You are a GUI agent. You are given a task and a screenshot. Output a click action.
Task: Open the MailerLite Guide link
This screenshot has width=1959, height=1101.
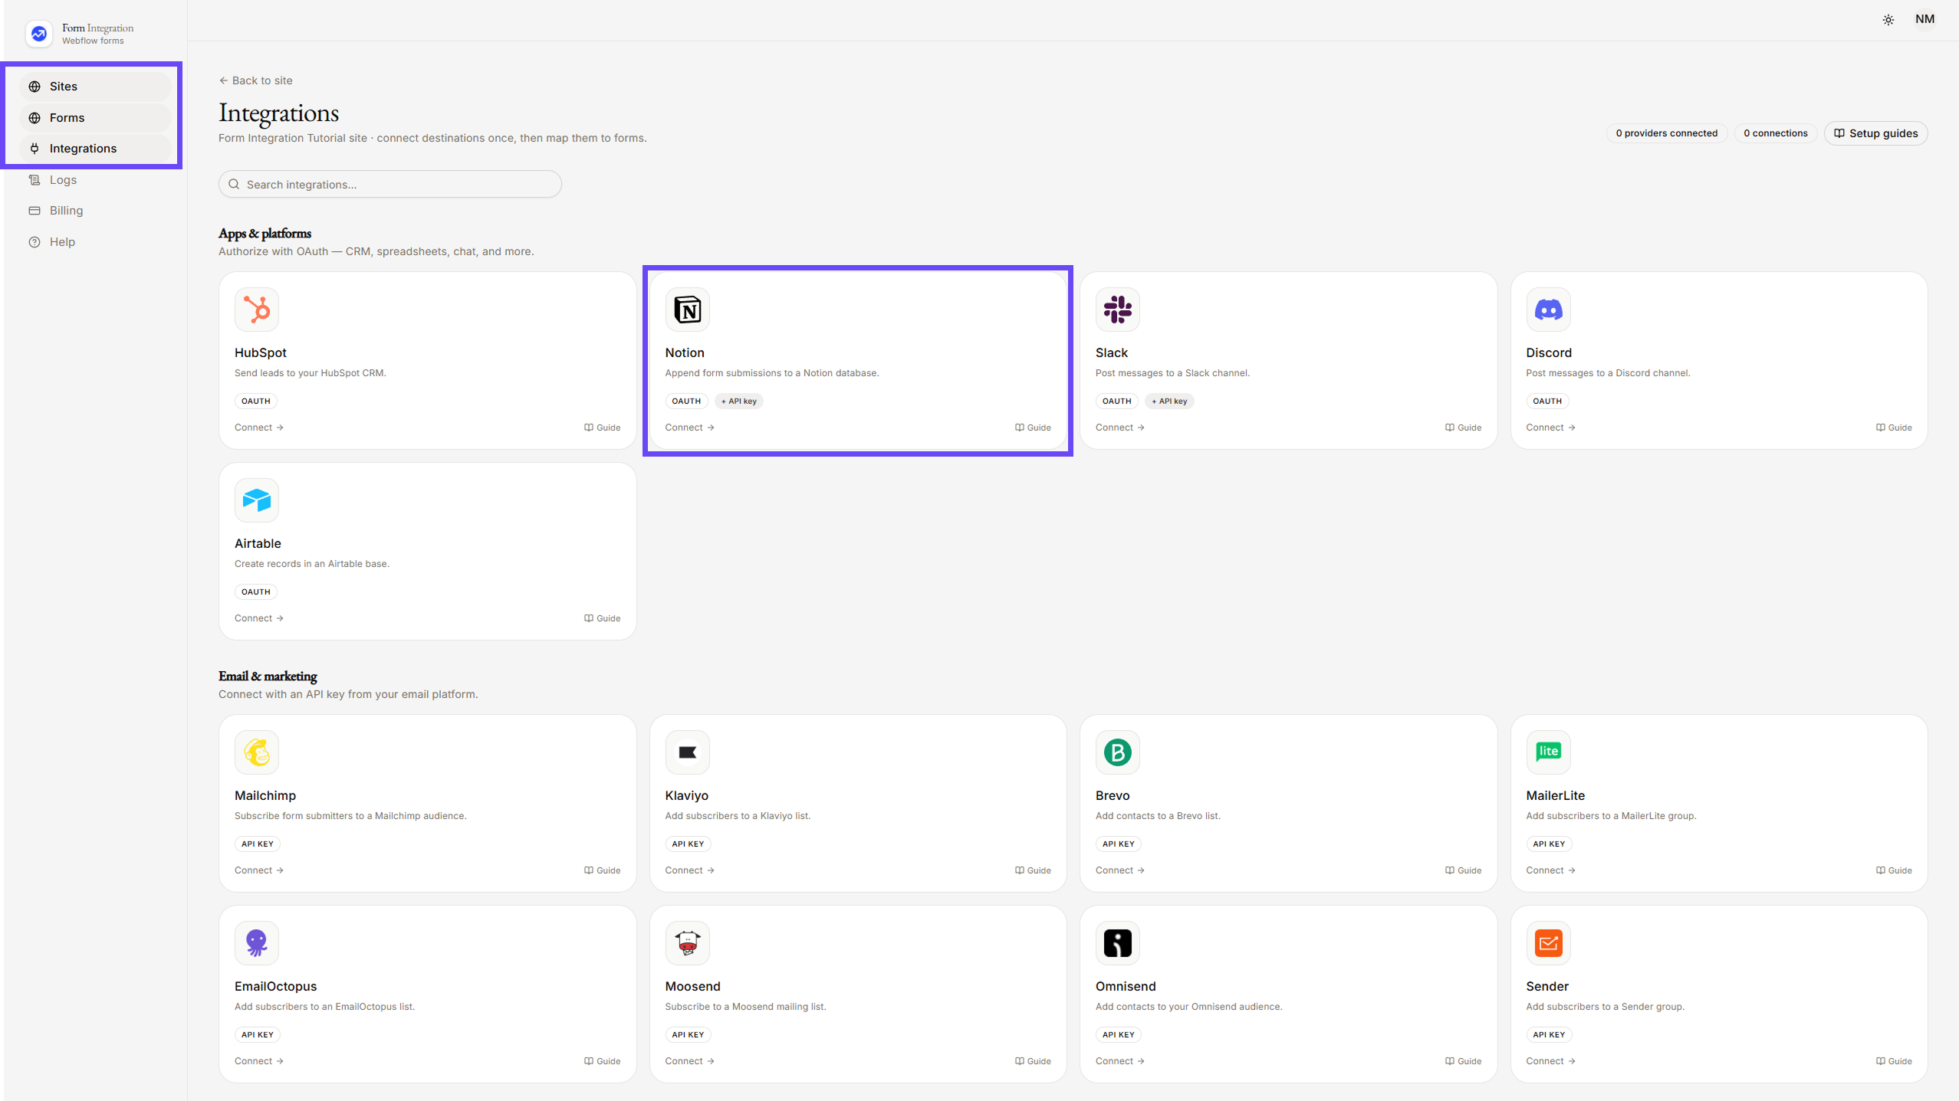pos(1894,870)
